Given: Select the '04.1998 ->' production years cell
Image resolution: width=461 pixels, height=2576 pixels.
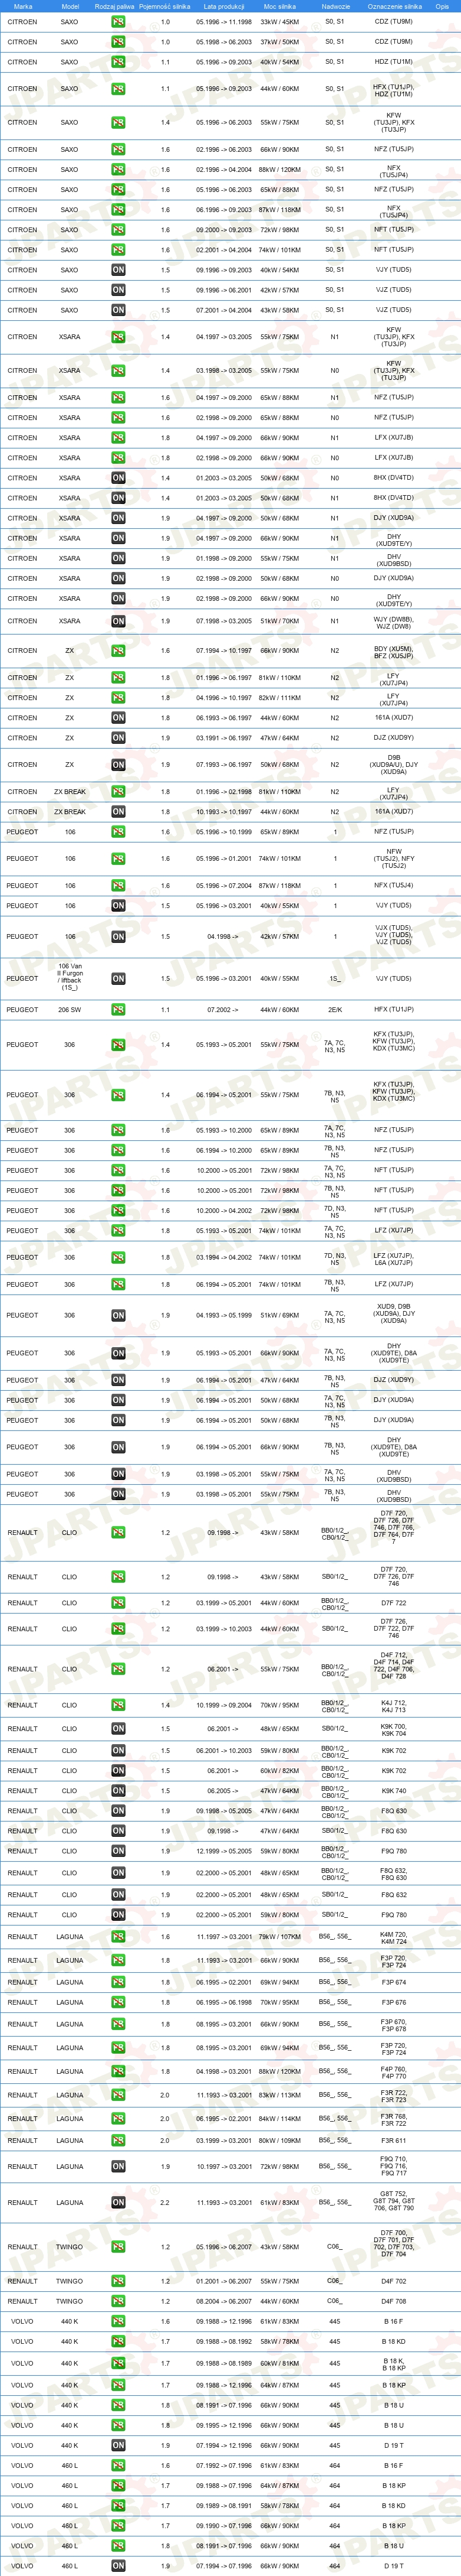Looking at the screenshot, I should (x=223, y=937).
